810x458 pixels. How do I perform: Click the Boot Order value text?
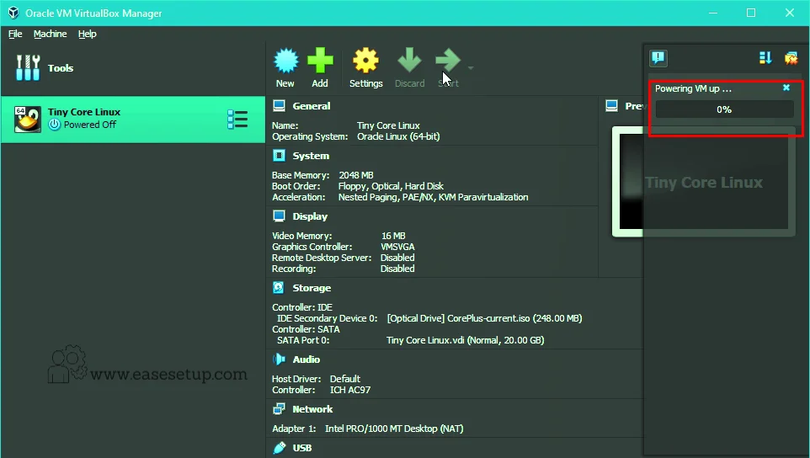[x=391, y=186]
